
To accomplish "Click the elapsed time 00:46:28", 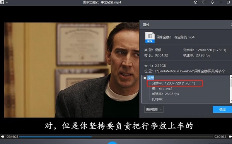I will (12, 137).
